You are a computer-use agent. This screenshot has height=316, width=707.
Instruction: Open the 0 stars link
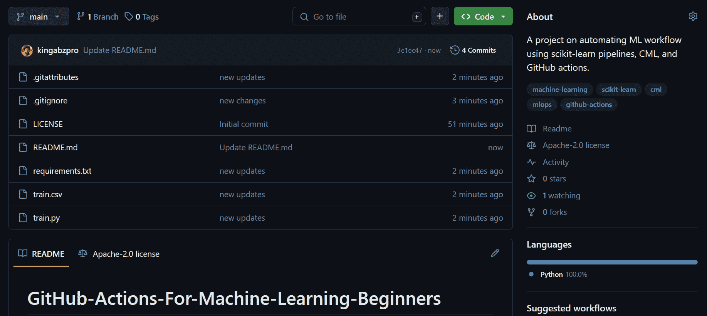(x=554, y=179)
